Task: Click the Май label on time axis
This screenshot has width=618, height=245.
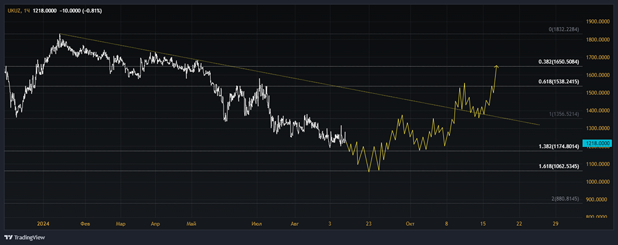Action: [192, 224]
